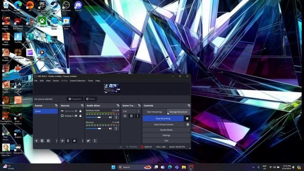
Task: Mute Desktop Audio speaker icon
Action: (x=110, y=117)
